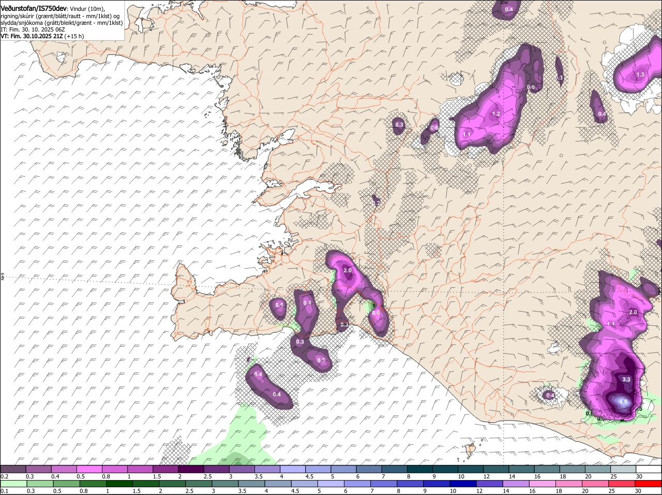Pick the dark green lower swatch between 1 and 1.5
Image resolution: width=662 pixels, height=495 pixels.
(x=120, y=484)
